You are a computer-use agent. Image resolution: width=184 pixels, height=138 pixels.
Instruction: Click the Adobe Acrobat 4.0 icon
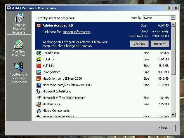39,25
